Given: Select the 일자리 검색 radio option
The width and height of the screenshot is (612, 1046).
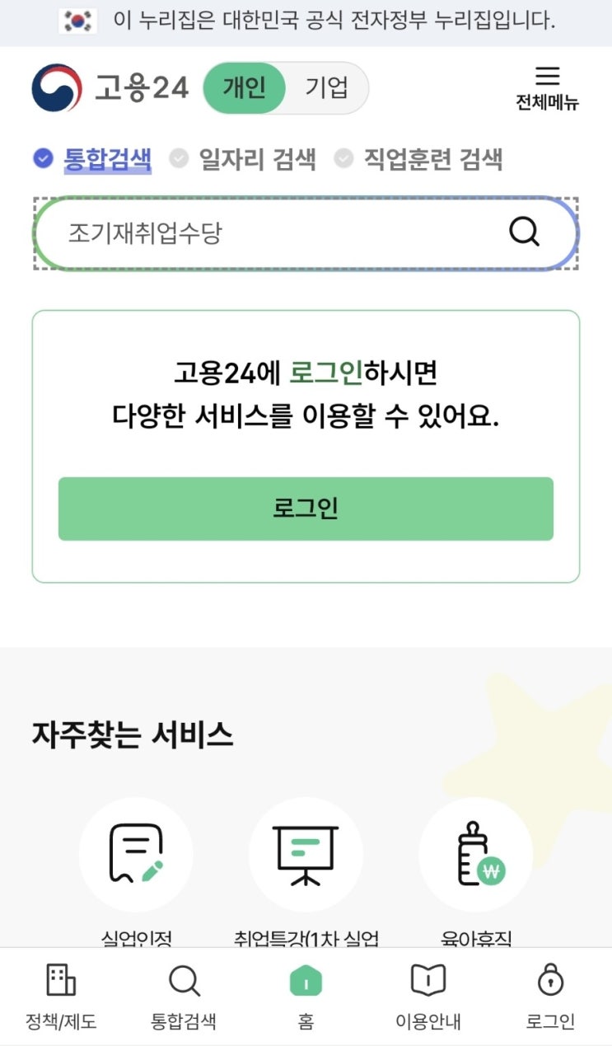Looking at the screenshot, I should (243, 158).
